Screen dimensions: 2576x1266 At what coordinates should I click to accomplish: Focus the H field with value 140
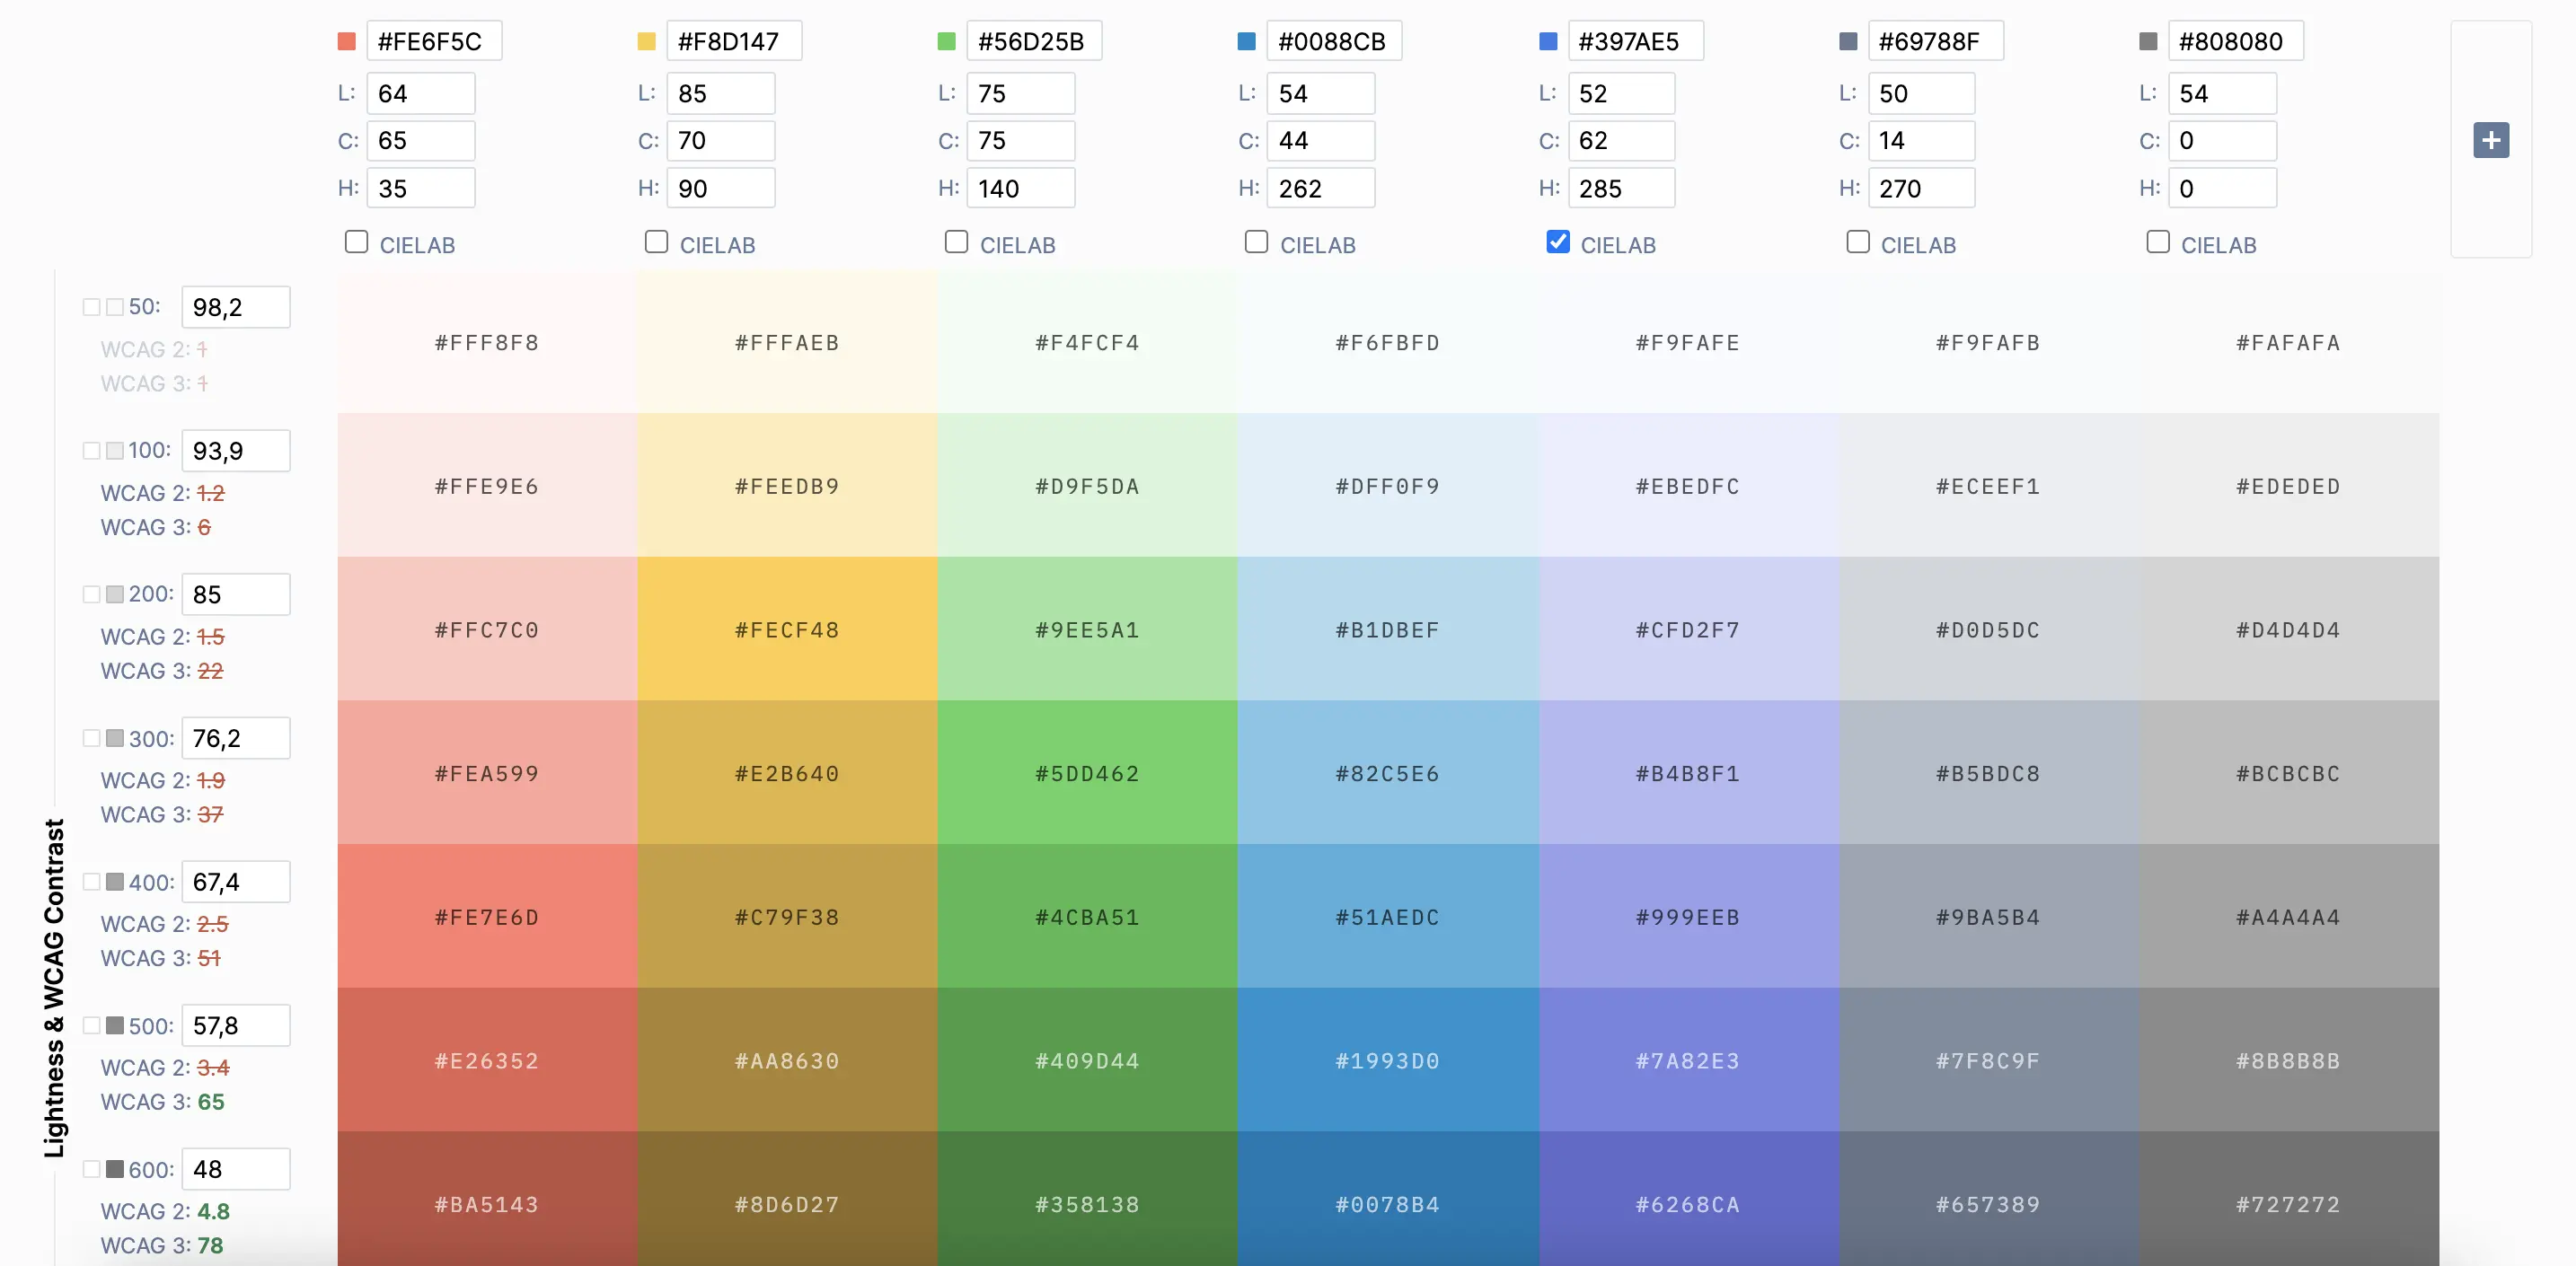point(1020,188)
